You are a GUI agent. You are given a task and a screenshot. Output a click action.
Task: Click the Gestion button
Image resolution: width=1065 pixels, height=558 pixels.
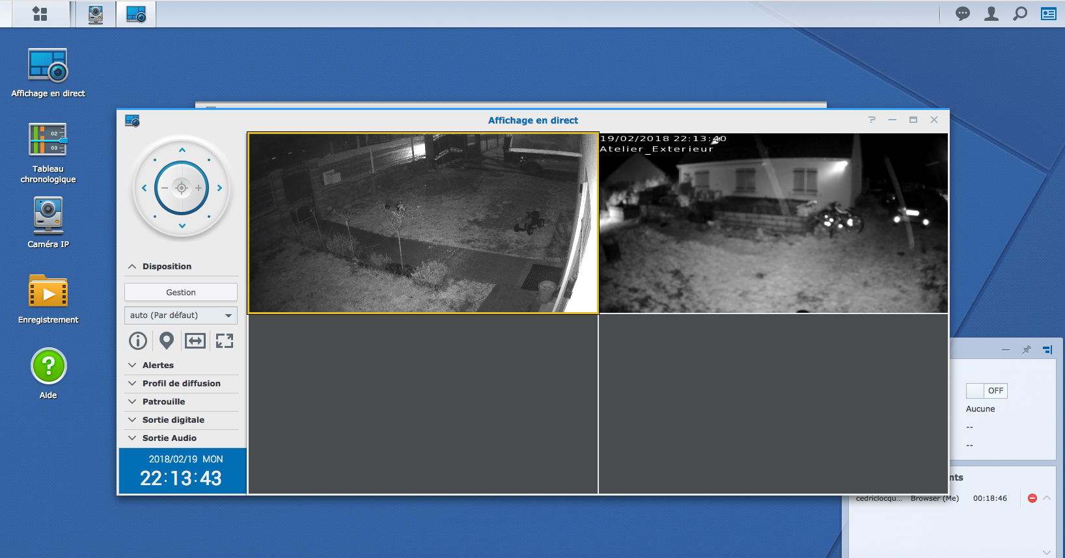click(x=181, y=293)
